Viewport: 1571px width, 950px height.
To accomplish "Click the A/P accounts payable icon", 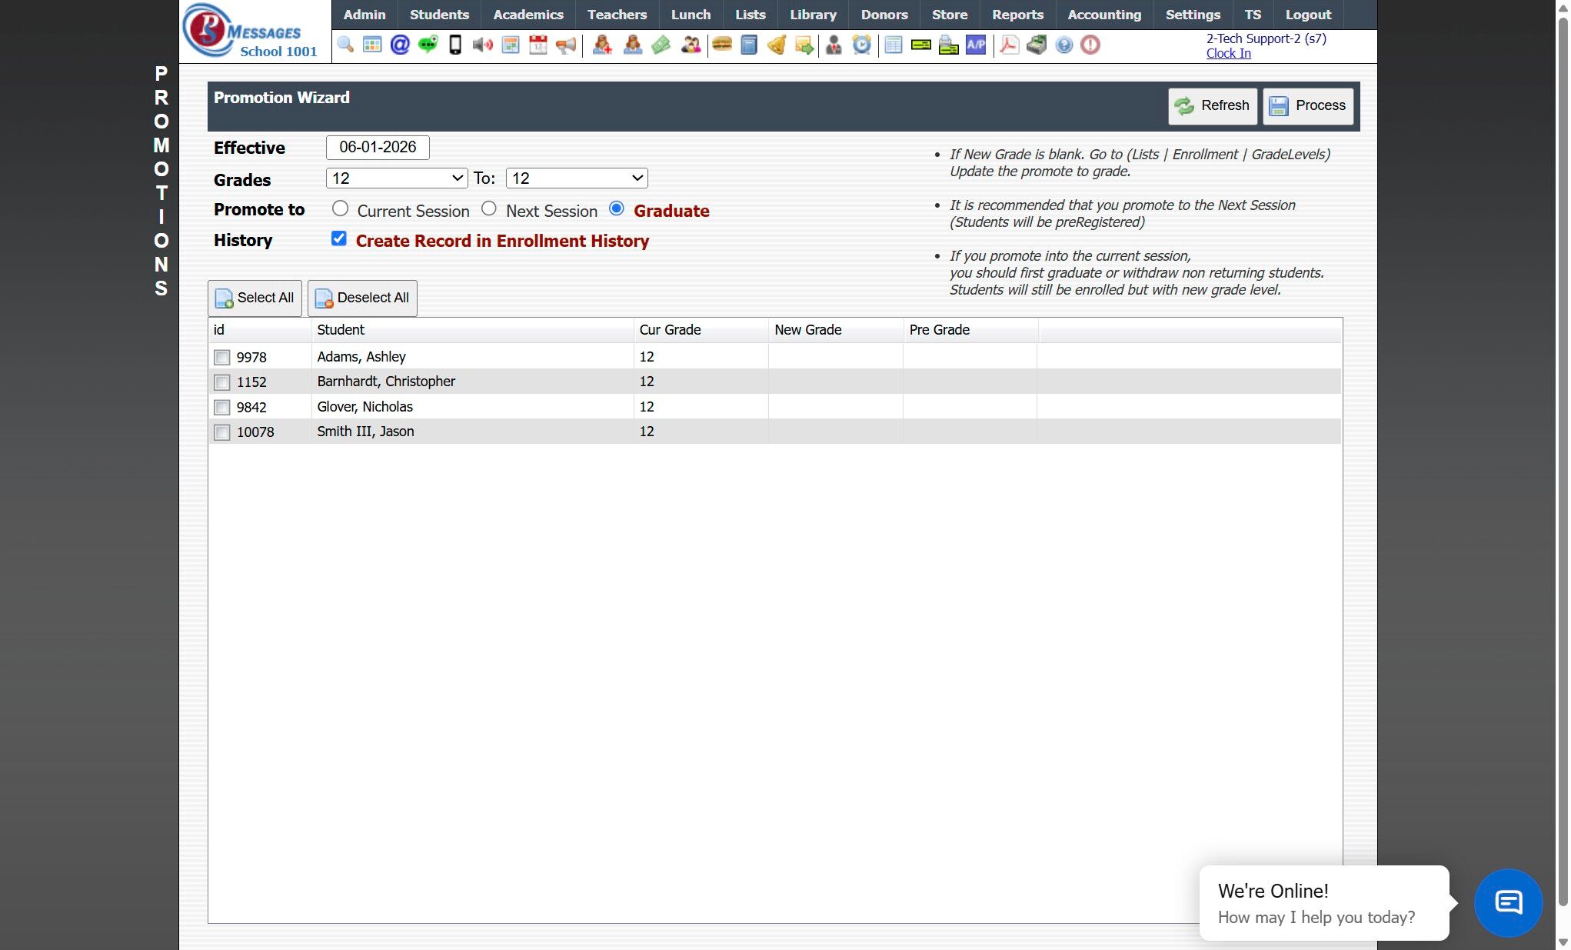I will [x=976, y=45].
